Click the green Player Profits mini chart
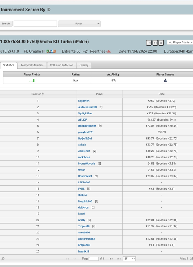Image resolution: width=193 pixels, height=267 pixels. pyautogui.click(x=32, y=80)
